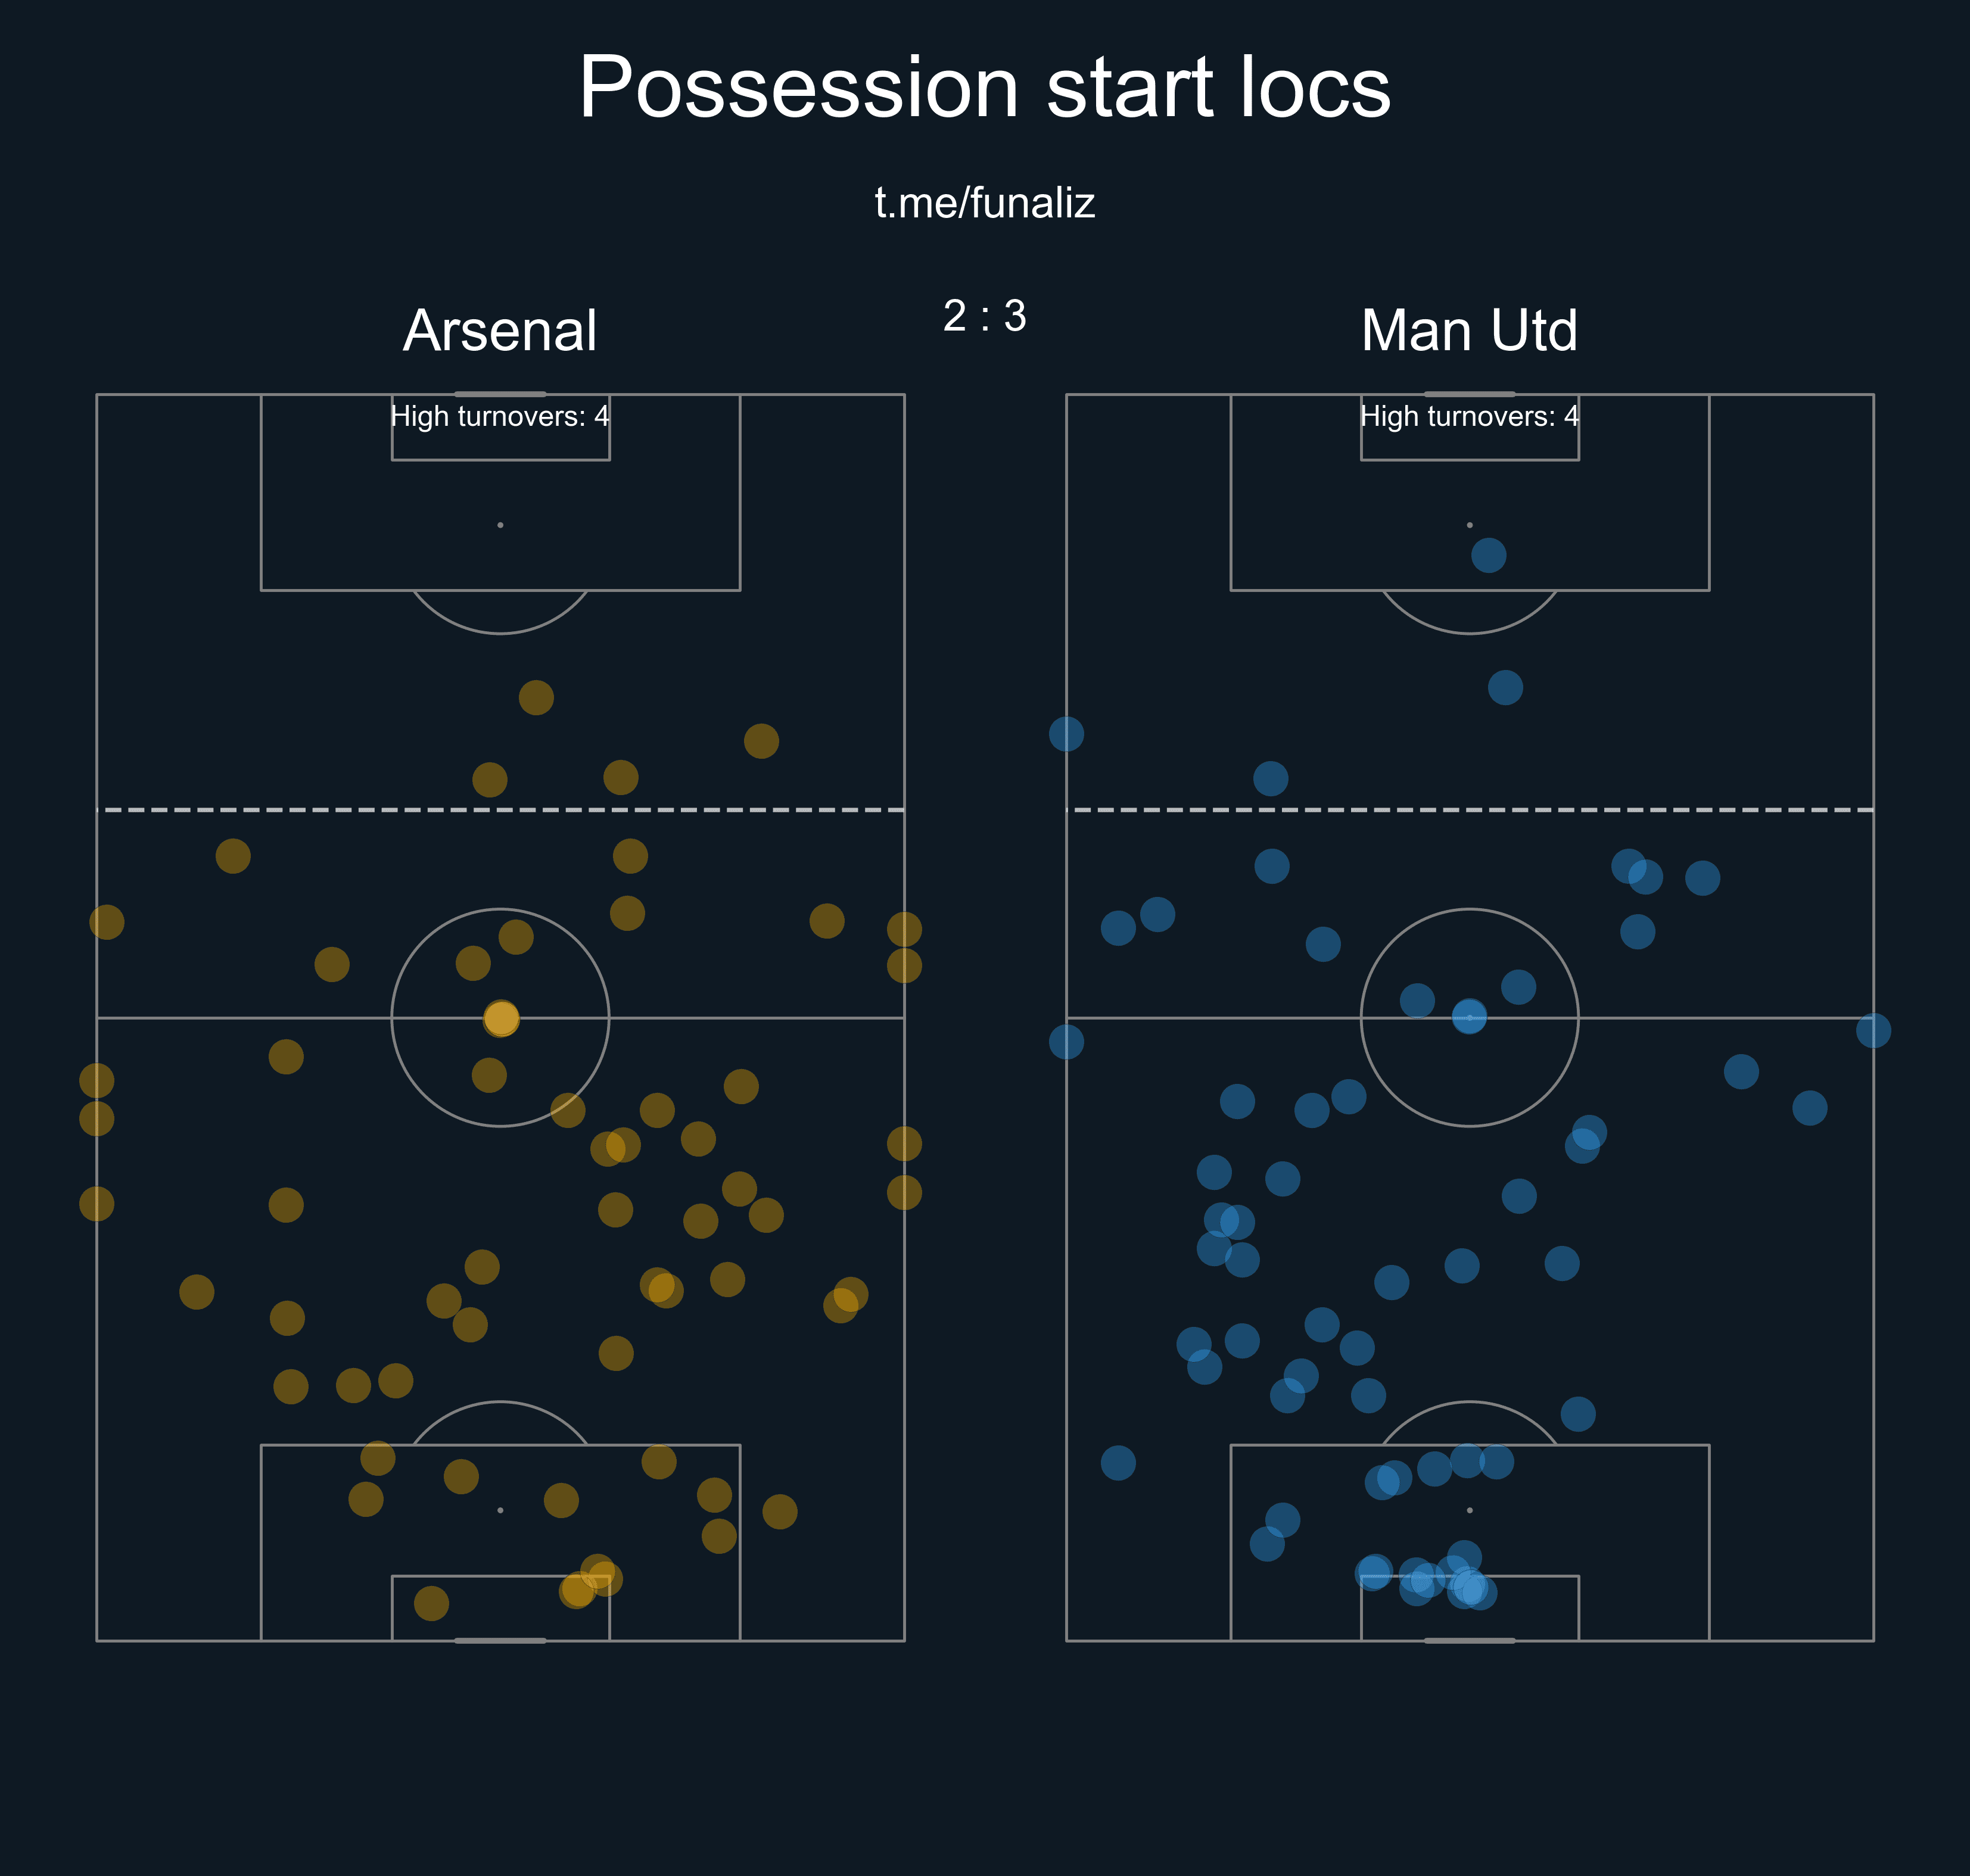This screenshot has height=1876, width=1970.
Task: Click the bright marker on Arsenal's centre spot
Action: (501, 1018)
